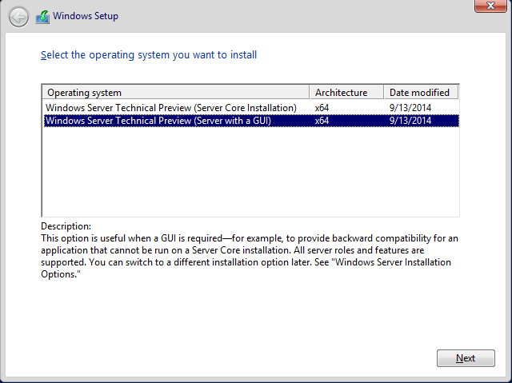The width and height of the screenshot is (512, 383).
Task: Click heading 'Select the operating system you want to install'
Action: tap(149, 55)
